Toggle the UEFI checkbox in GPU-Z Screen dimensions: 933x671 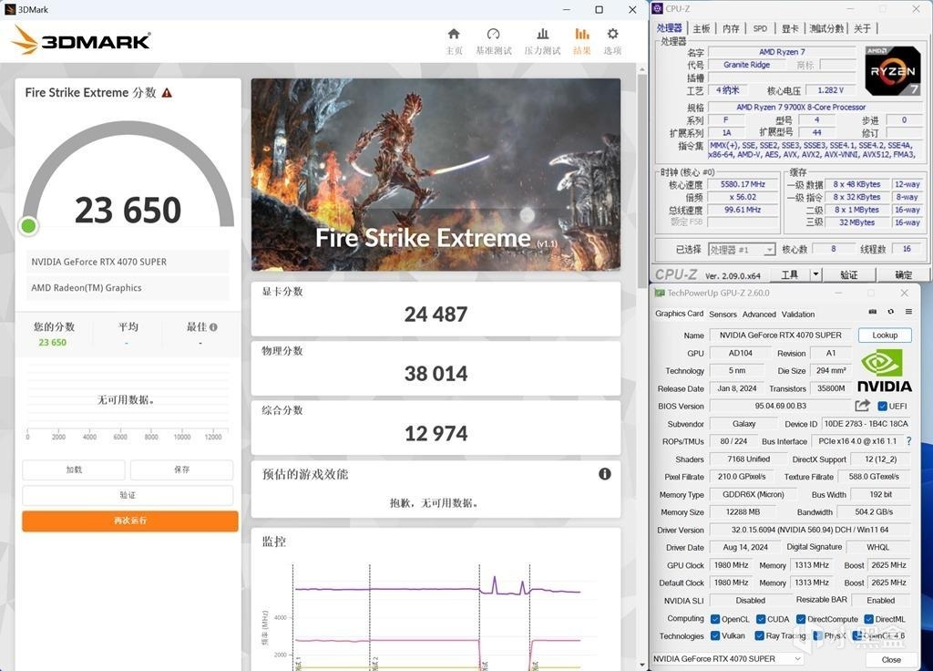click(x=882, y=406)
